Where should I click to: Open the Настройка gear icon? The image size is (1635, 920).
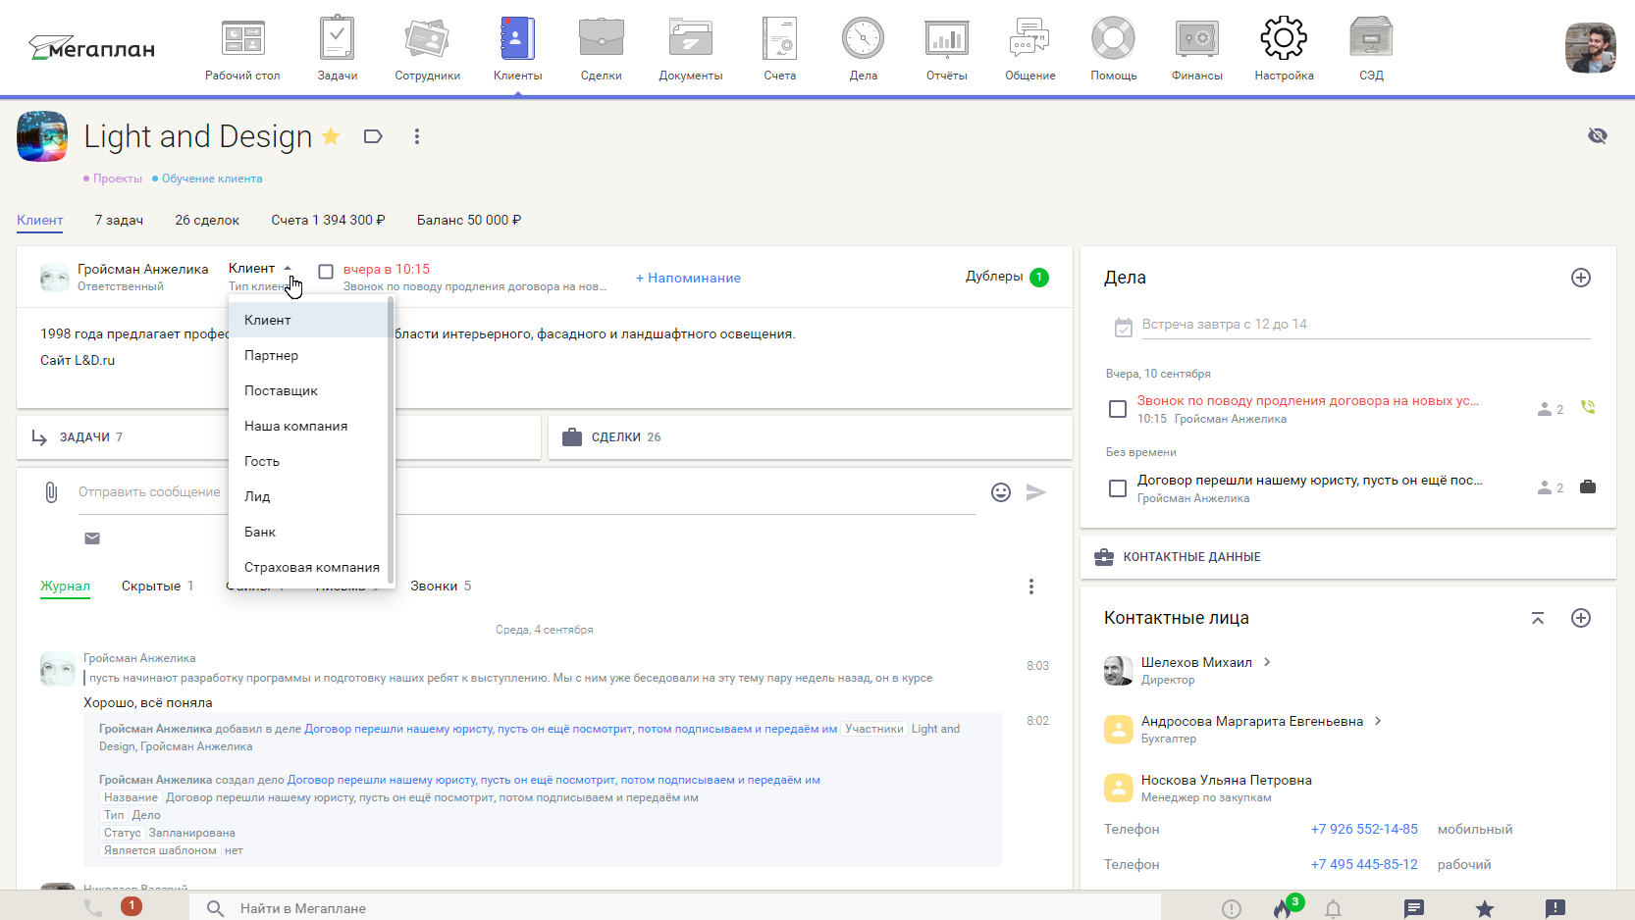(x=1284, y=39)
